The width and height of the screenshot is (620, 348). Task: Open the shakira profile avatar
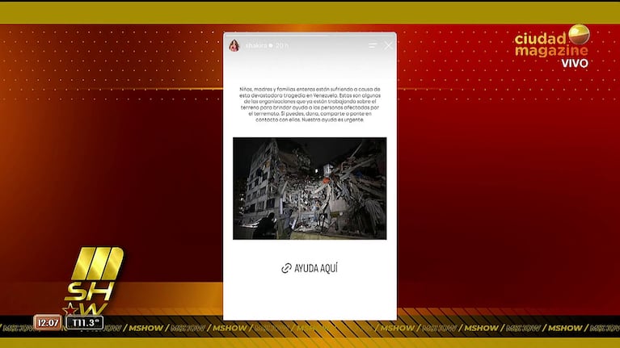(x=234, y=45)
